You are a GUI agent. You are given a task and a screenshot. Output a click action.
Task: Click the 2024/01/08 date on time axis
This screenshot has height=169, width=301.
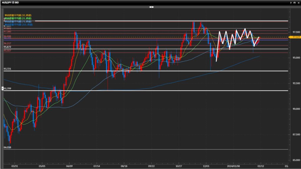point(238,165)
